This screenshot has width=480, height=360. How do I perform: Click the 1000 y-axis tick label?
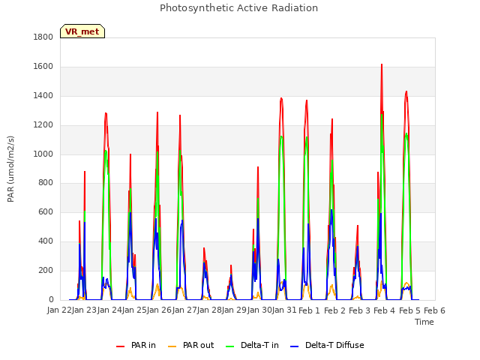(43, 154)
